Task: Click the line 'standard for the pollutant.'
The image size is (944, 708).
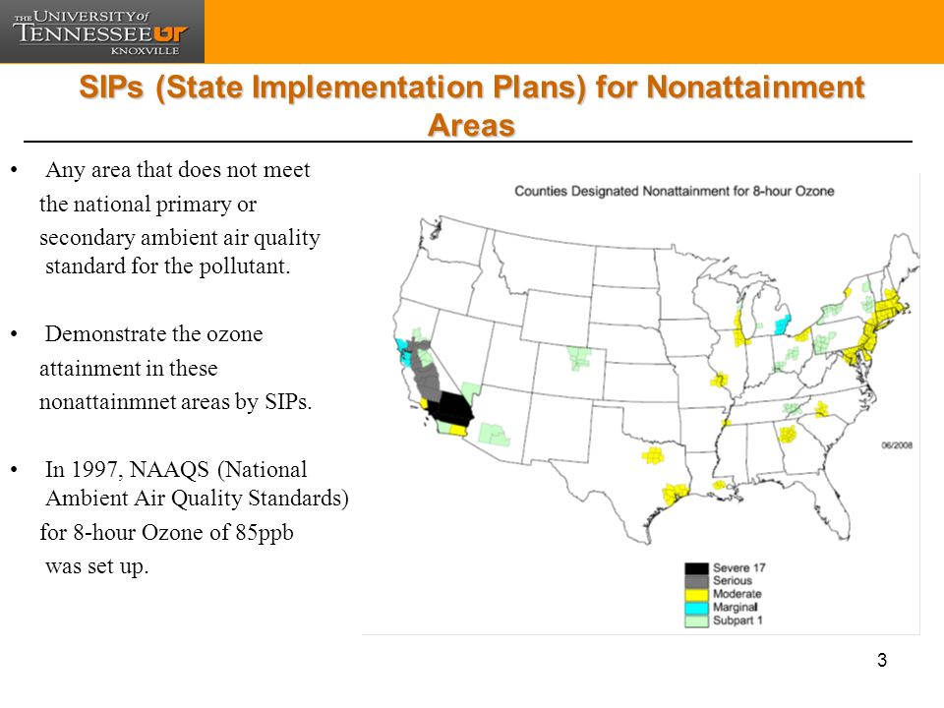Action: tap(168, 265)
